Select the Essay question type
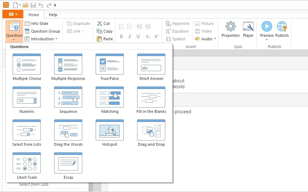This screenshot has height=192, width=308. click(68, 163)
